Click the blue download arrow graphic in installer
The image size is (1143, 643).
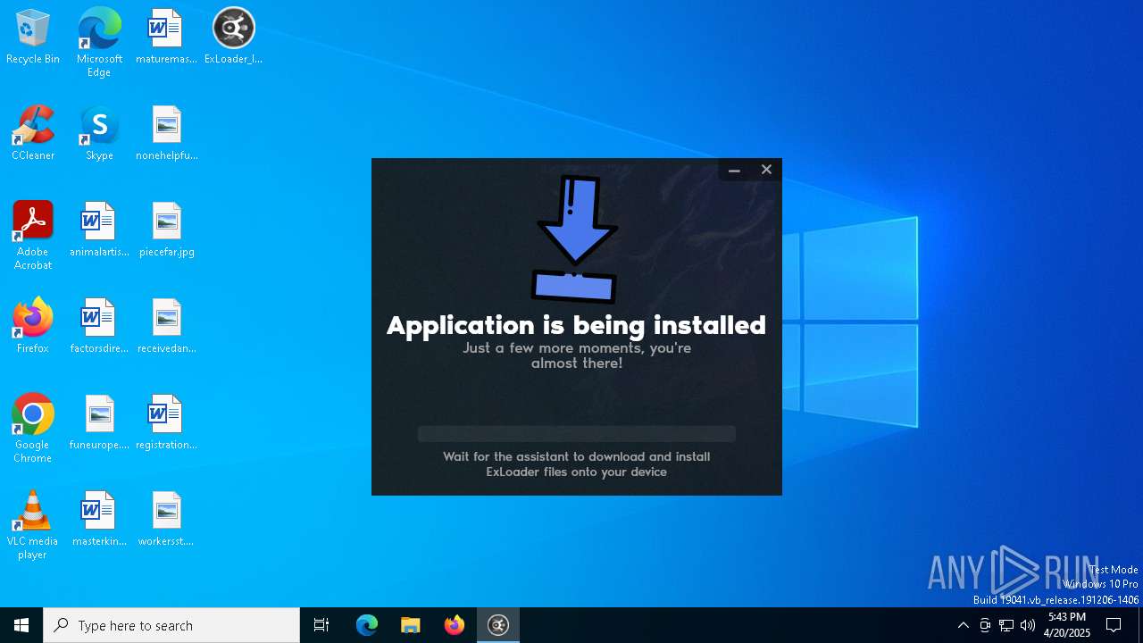576,239
